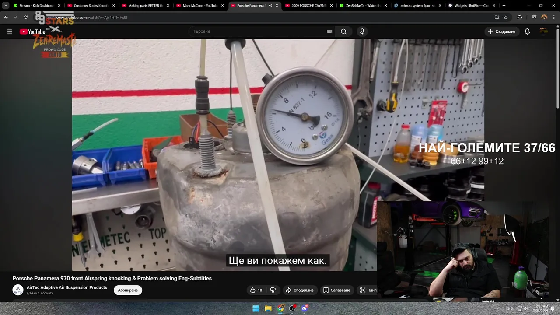Click the Създаване create button
Viewport: 560px width, 315px height.
click(502, 31)
